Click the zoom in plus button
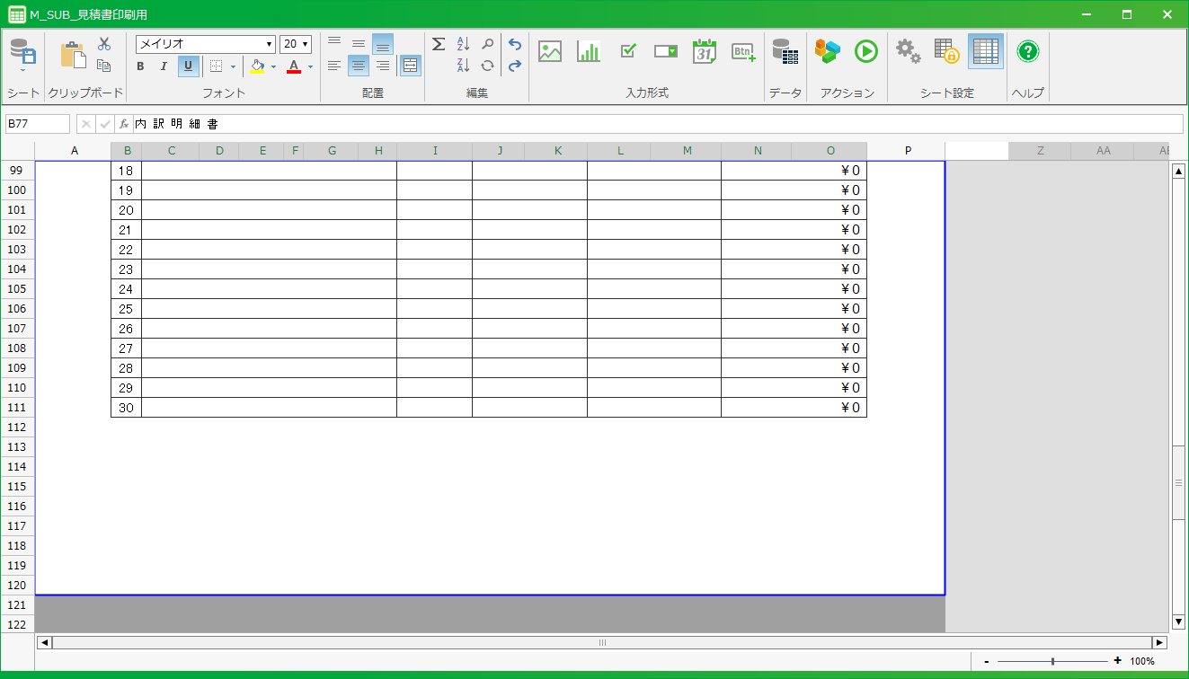Image resolution: width=1189 pixels, height=679 pixels. click(1117, 661)
